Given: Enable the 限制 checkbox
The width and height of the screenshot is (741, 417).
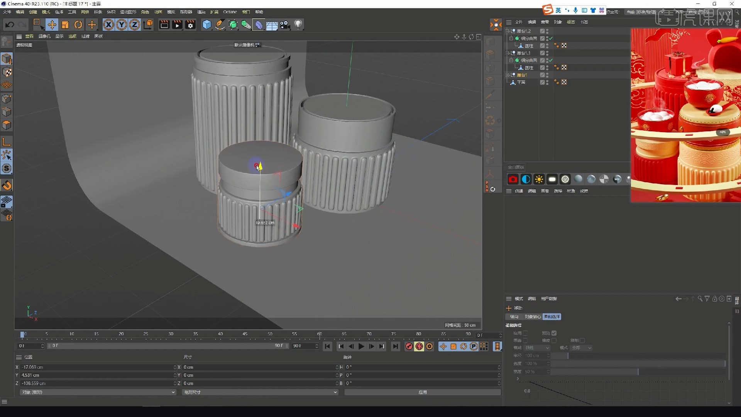Looking at the screenshot, I should pyautogui.click(x=582, y=341).
